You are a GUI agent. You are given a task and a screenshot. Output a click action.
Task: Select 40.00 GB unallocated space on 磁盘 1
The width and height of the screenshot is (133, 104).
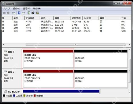[x=101, y=58]
